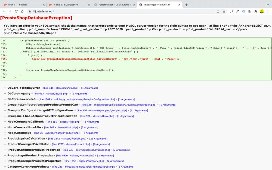Expand arguments for HookCore::coreCallHook
272x170 pixels.
92,122
